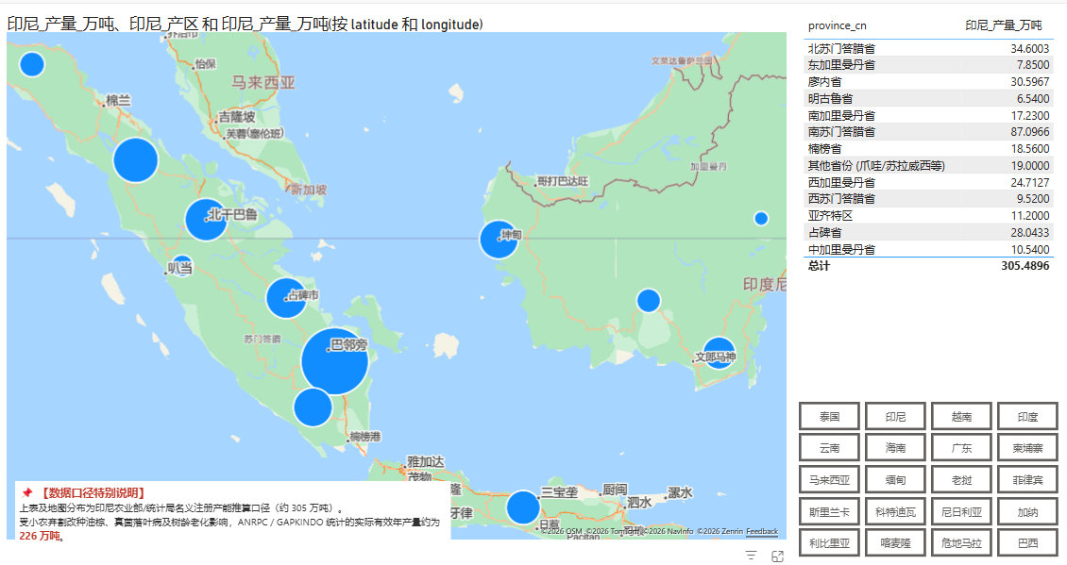This screenshot has height=565, width=1067.
Task: Filter by 利比里亚 slicer tile
Action: (x=829, y=542)
